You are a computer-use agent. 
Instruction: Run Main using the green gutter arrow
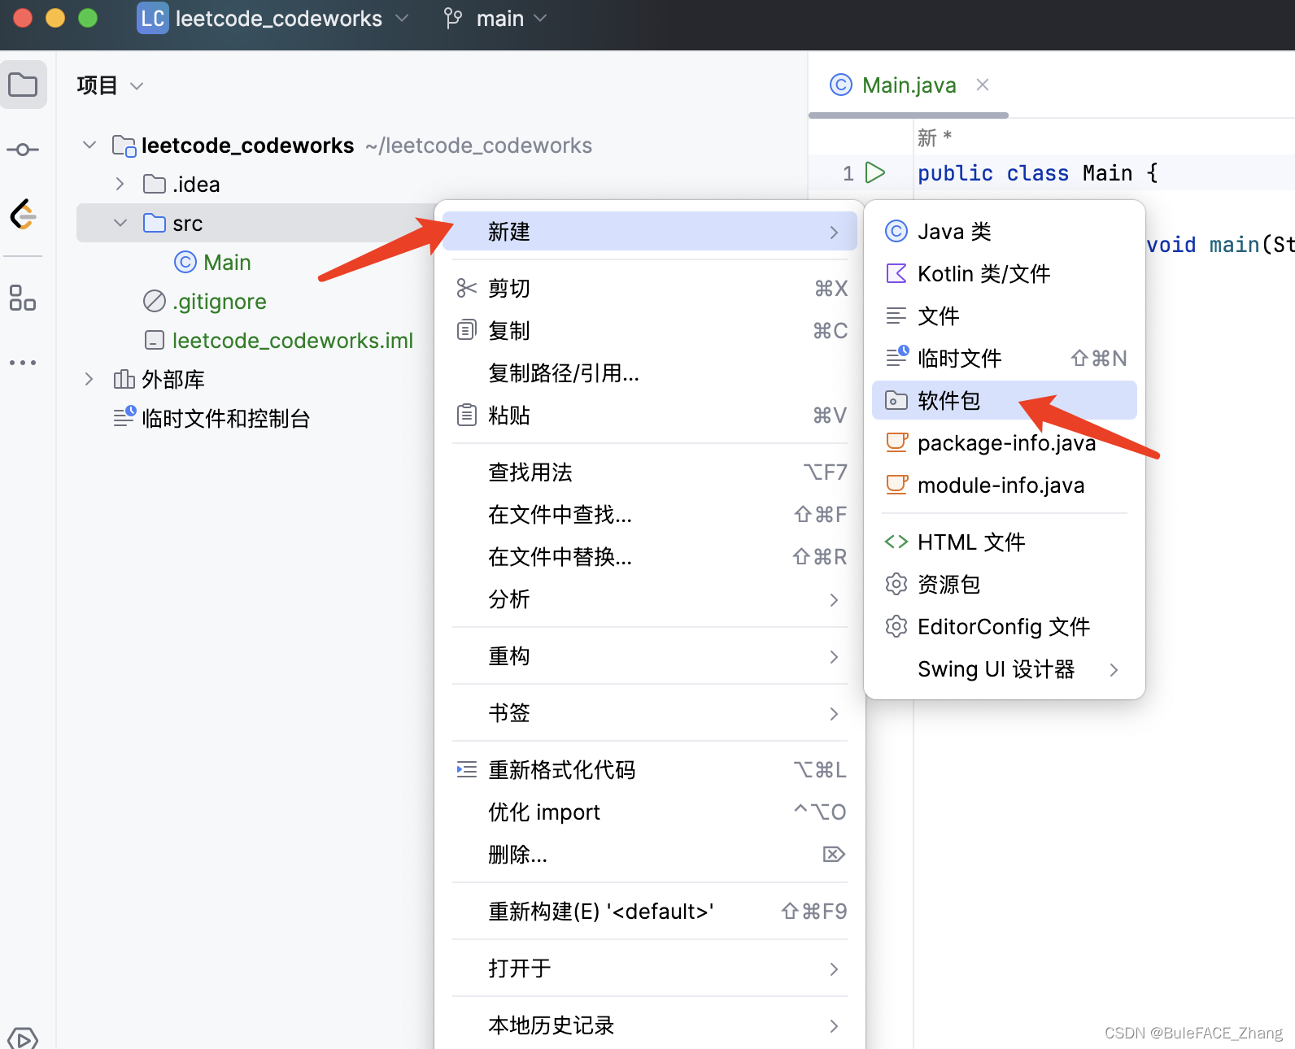pos(875,172)
